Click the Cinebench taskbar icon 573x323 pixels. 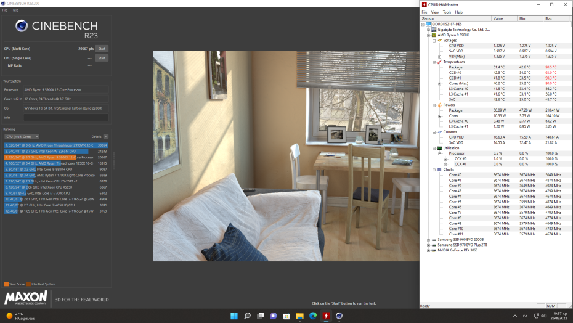(x=339, y=316)
